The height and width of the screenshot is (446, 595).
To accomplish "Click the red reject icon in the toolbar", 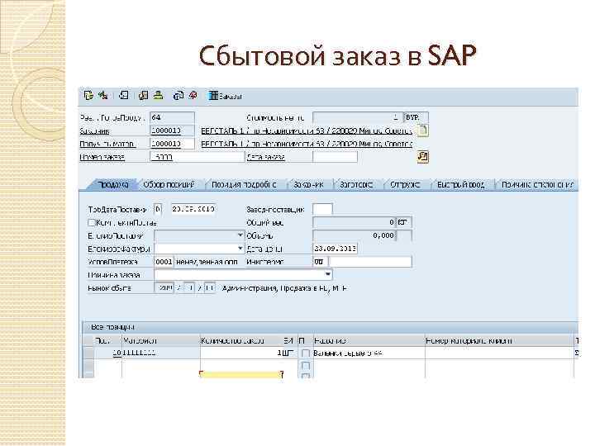I will pyautogui.click(x=193, y=95).
